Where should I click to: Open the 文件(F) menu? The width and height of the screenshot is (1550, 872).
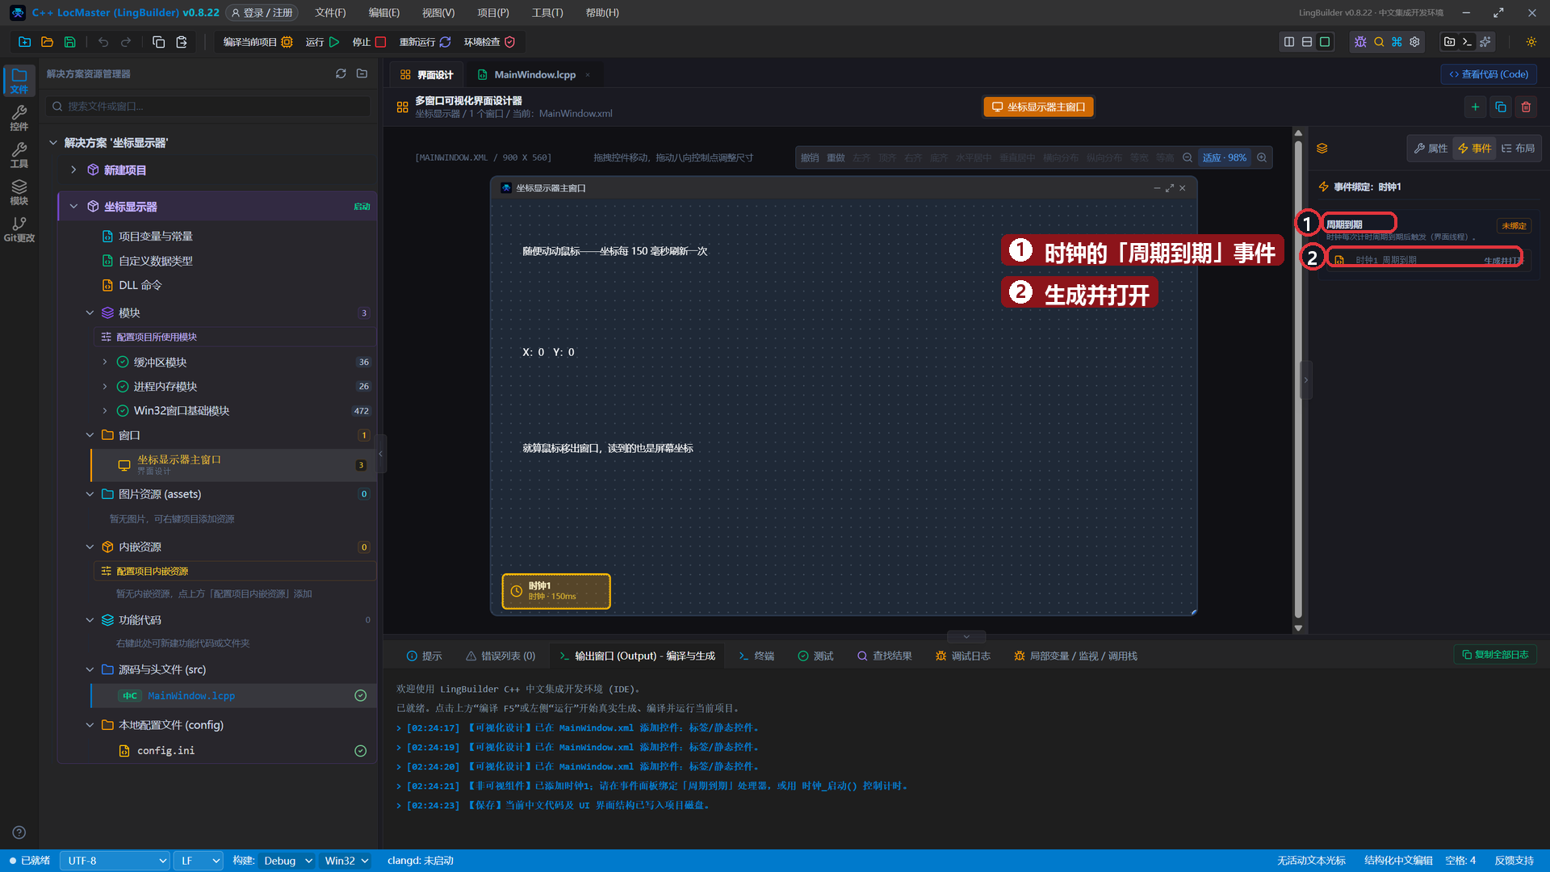pos(330,13)
